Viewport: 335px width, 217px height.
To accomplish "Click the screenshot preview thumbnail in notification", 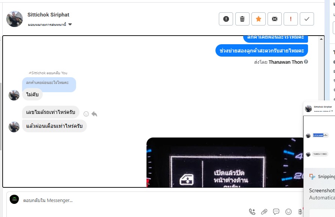I will pos(319,135).
